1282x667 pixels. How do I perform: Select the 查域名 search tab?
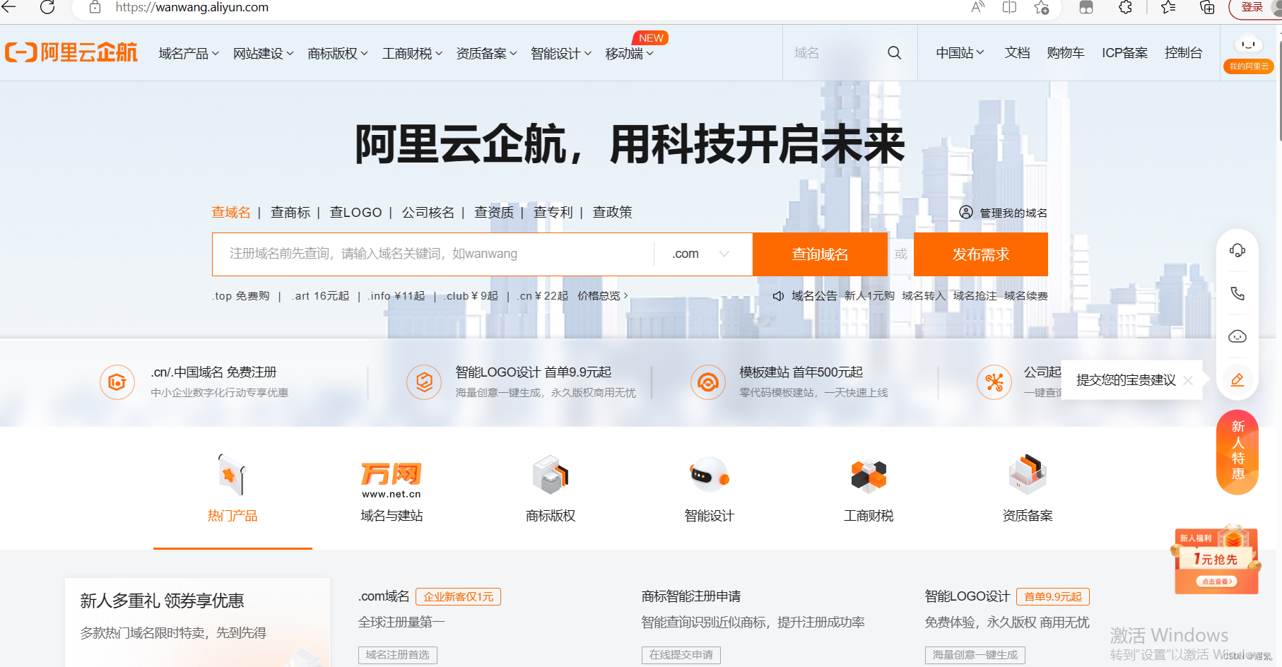[x=231, y=212]
